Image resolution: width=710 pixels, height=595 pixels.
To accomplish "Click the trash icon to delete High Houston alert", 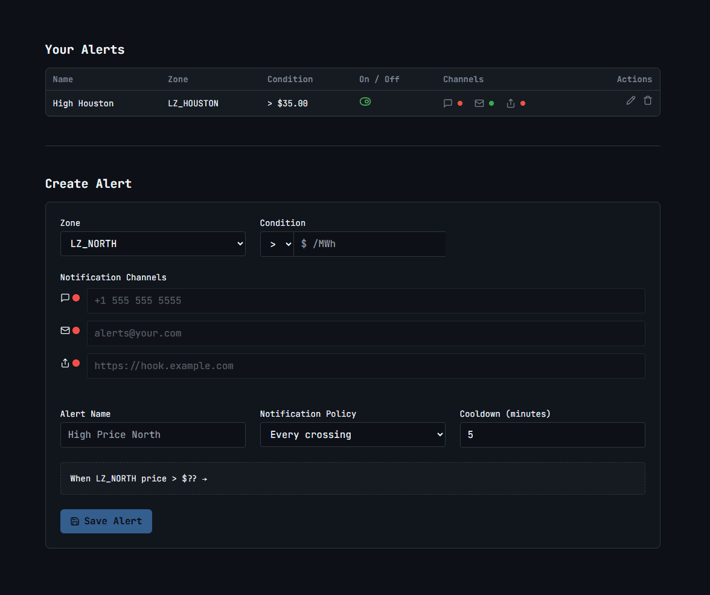I will (648, 100).
